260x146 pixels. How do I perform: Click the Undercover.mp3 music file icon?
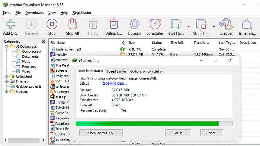click(x=53, y=49)
